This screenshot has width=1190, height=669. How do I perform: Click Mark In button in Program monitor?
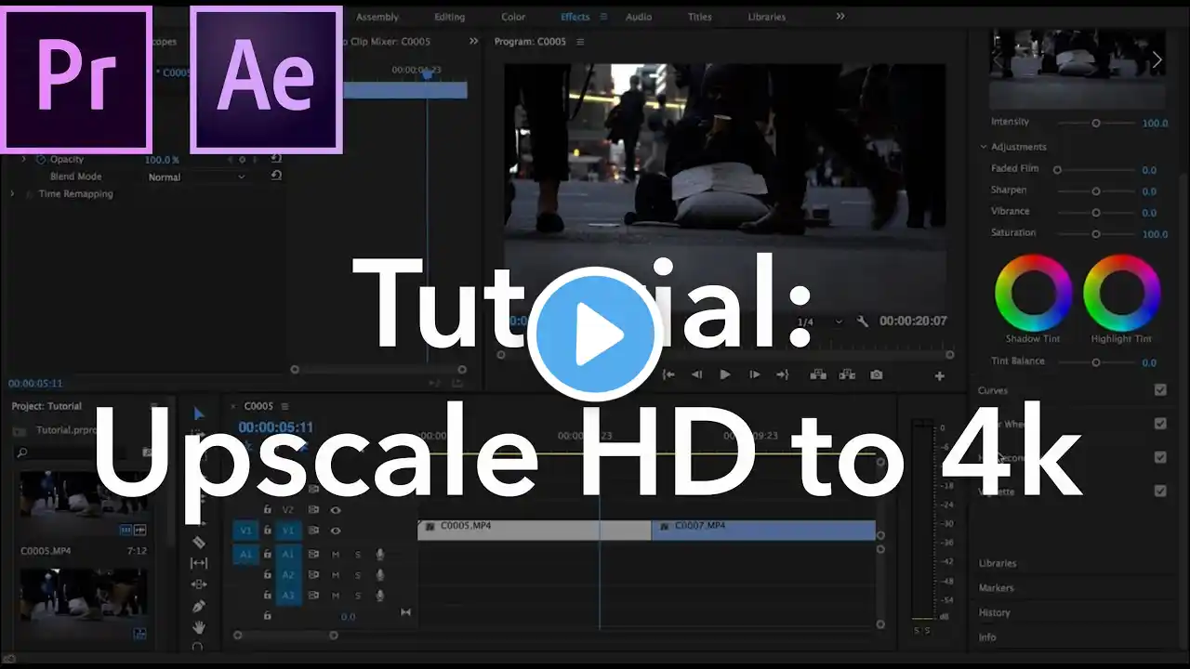668,374
